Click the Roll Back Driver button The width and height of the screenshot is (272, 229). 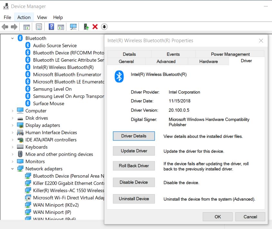pyautogui.click(x=134, y=166)
